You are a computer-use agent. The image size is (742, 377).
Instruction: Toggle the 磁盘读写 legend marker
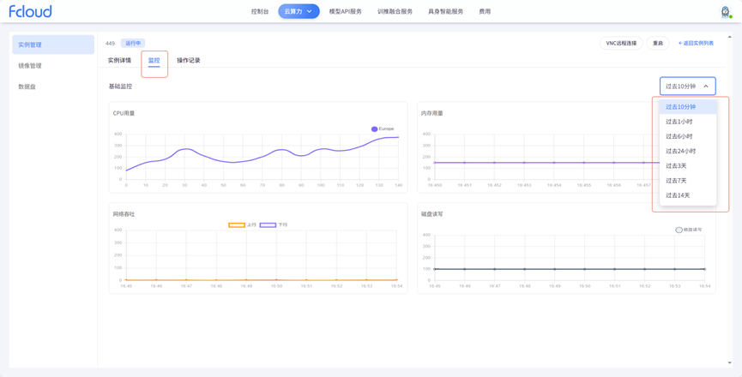coord(679,230)
